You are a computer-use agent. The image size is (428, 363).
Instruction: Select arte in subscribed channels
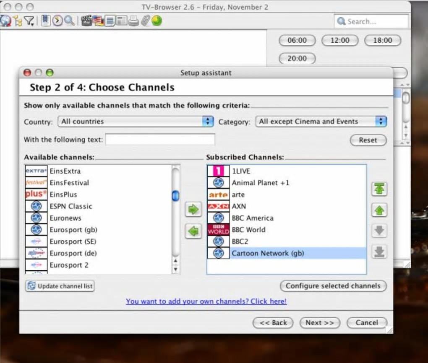tap(287, 194)
